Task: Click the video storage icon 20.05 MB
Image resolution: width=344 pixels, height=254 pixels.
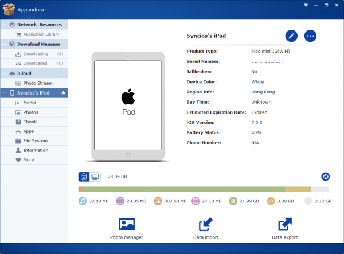Action: (x=120, y=201)
